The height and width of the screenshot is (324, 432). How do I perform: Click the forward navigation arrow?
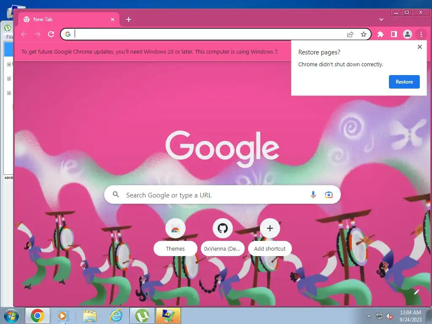pos(38,34)
